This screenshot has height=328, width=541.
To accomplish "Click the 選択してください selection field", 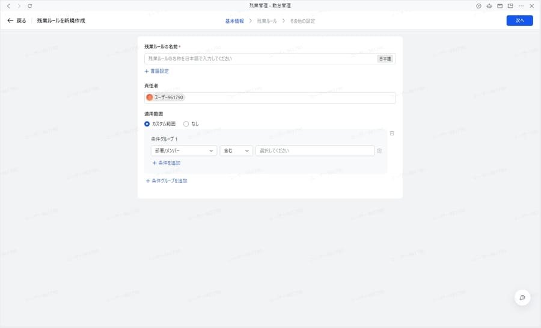I will [x=315, y=151].
